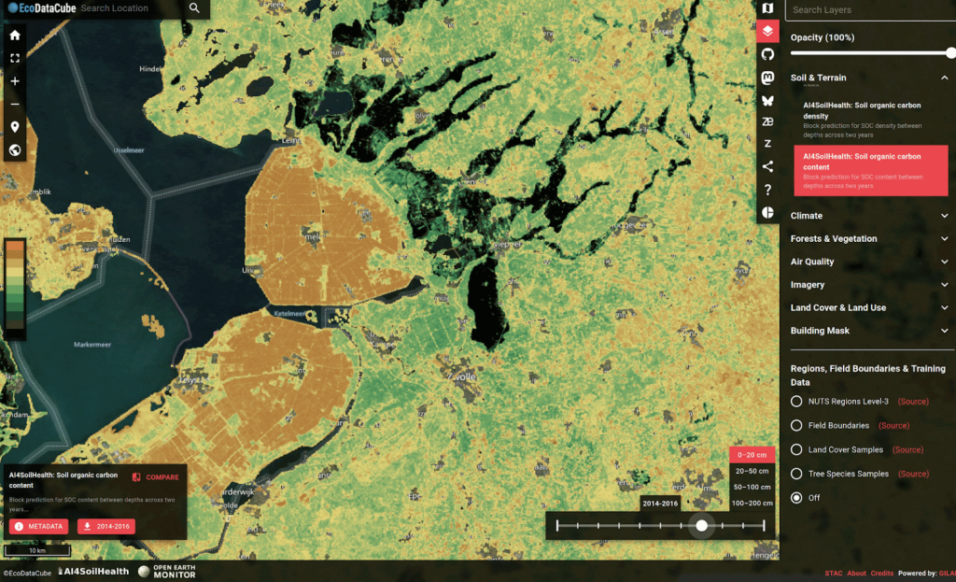Expand the Climate layer group

click(x=868, y=216)
